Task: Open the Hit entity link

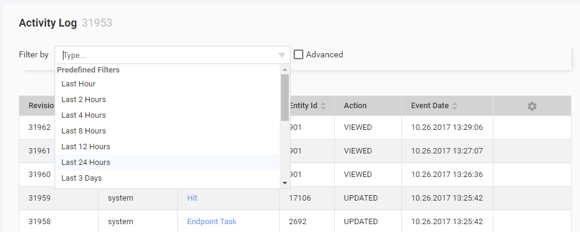Action: pos(192,198)
